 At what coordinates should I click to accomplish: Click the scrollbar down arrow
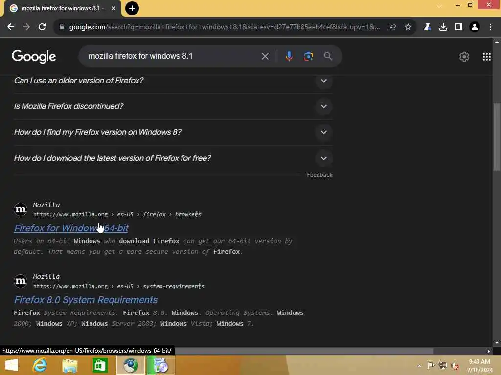coord(497,343)
